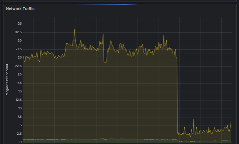Click the 15 y-axis tick label
Image resolution: width=239 pixels, height=144 pixels.
[x=20, y=91]
